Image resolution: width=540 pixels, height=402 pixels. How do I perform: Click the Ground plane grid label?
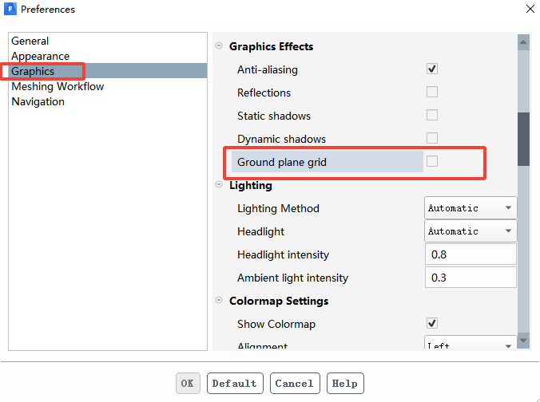(282, 162)
